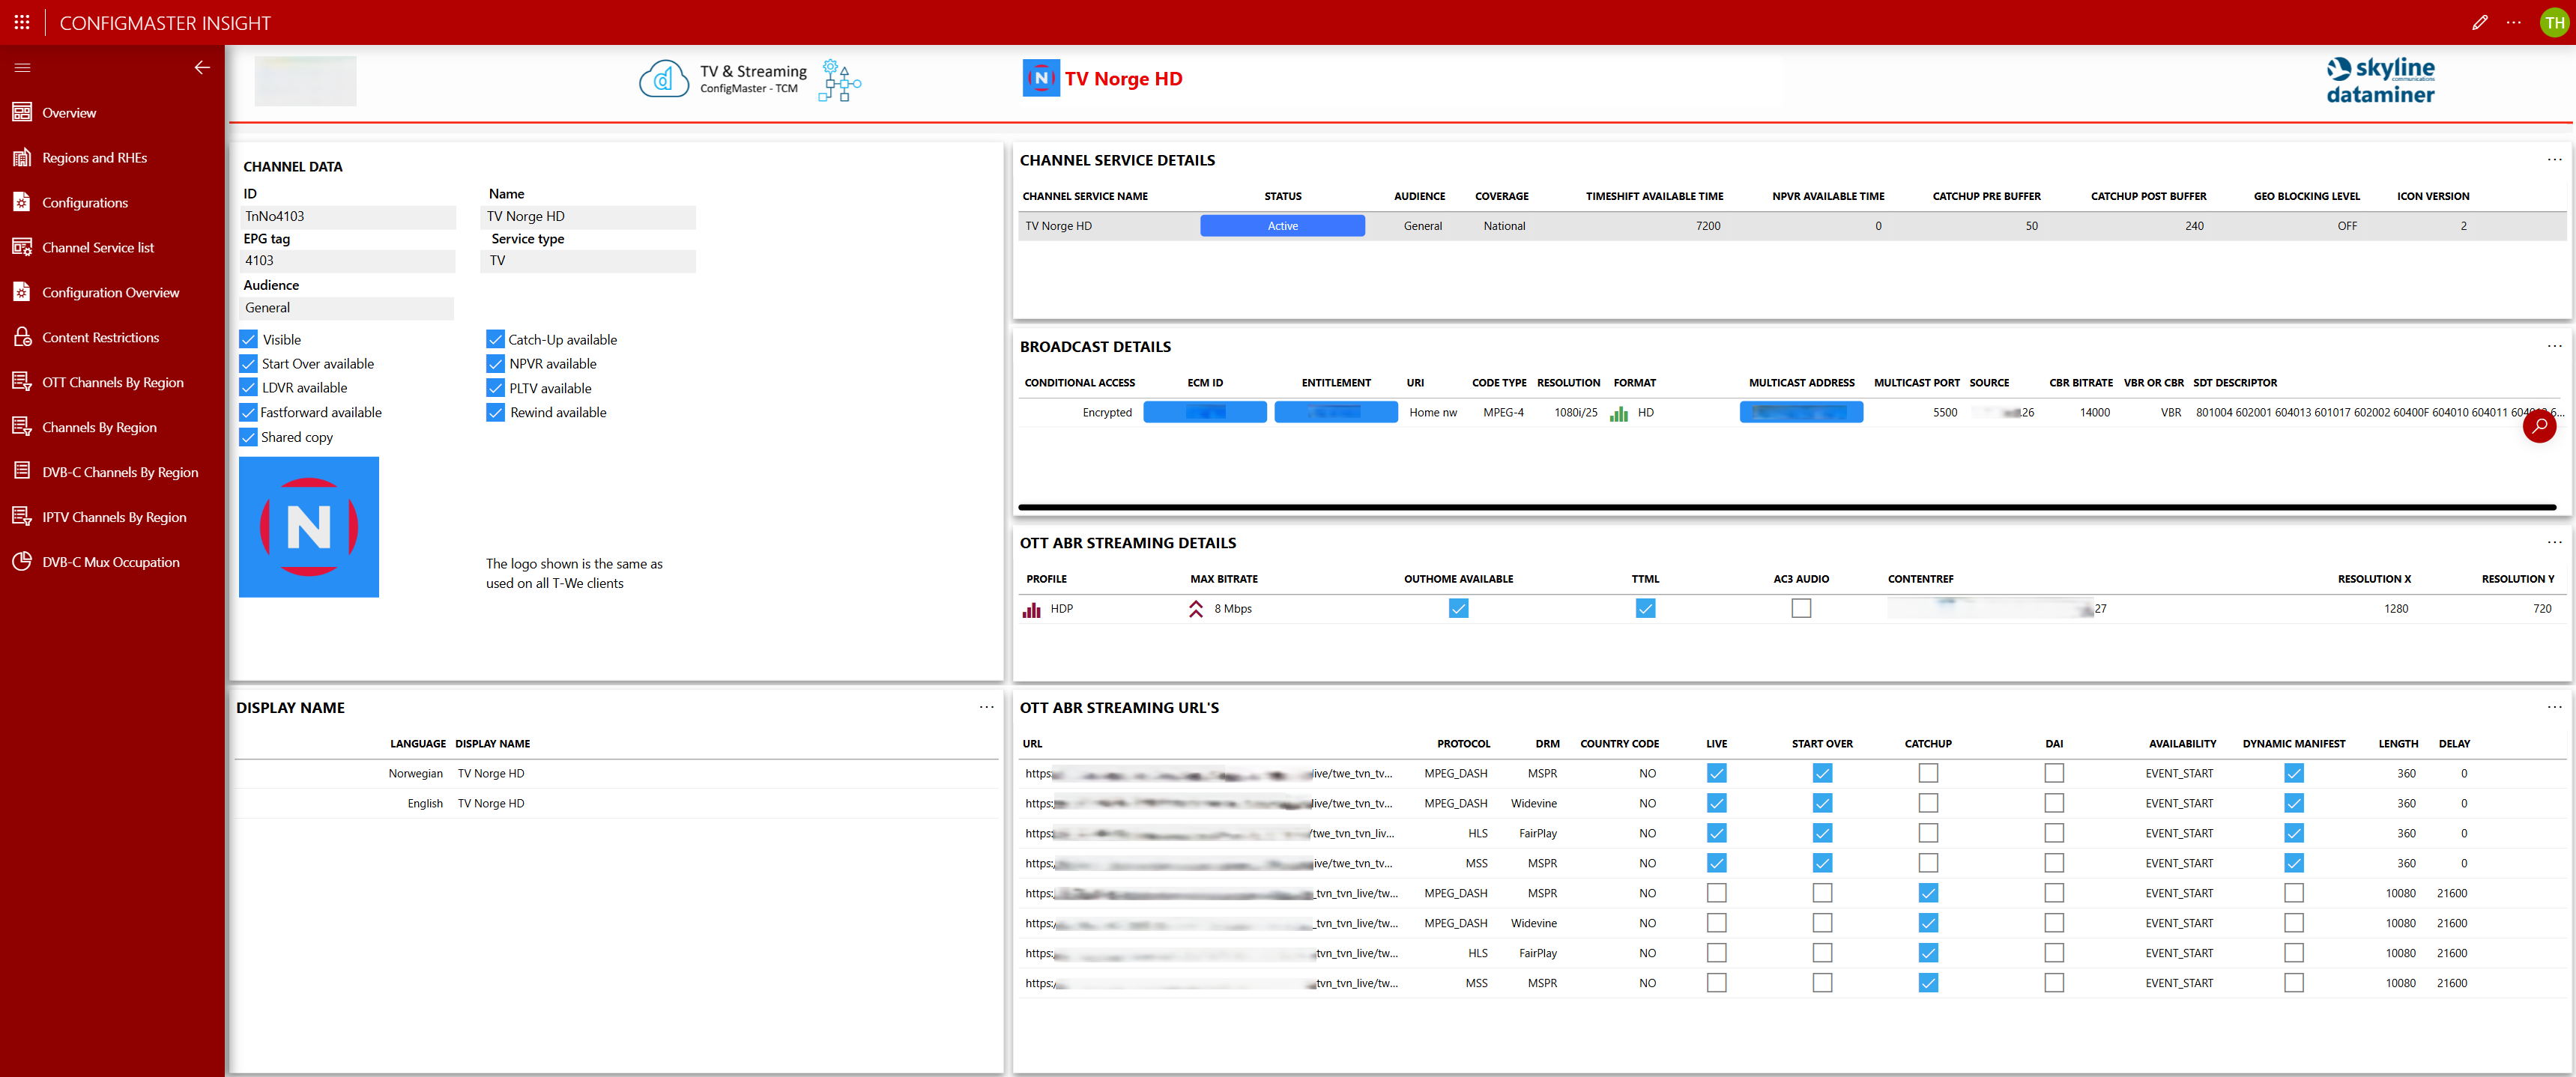The width and height of the screenshot is (2576, 1077).
Task: Click the OTT Channels By Region icon
Action: tap(22, 382)
